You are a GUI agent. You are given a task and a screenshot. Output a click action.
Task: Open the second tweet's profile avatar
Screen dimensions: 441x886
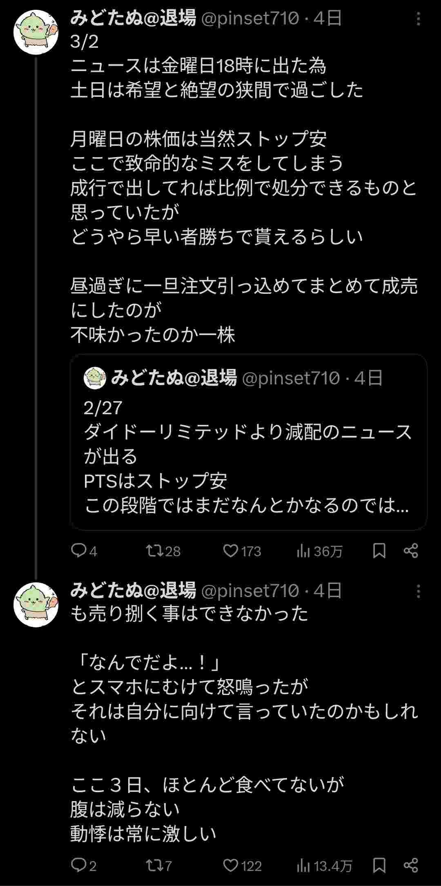36,604
